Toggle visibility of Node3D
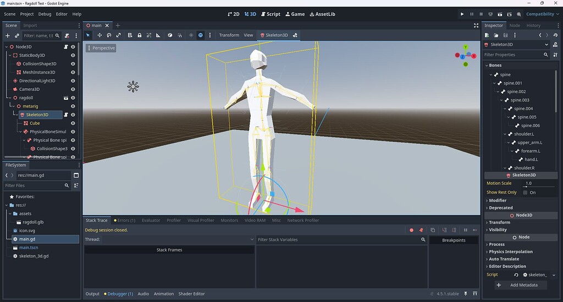Viewport: 563px width, 302px height. tap(73, 47)
